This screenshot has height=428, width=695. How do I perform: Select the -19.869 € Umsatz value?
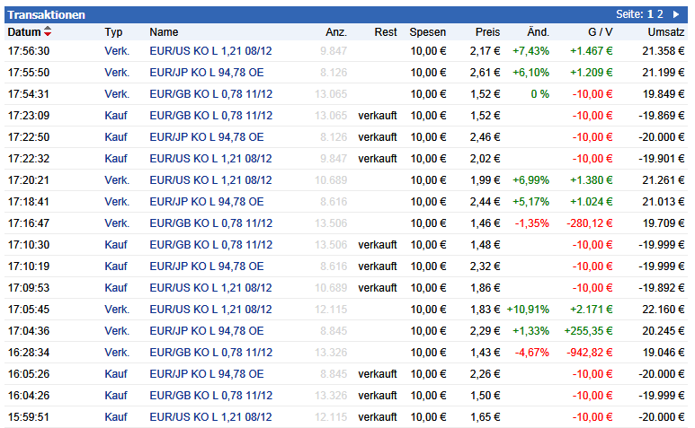(662, 116)
